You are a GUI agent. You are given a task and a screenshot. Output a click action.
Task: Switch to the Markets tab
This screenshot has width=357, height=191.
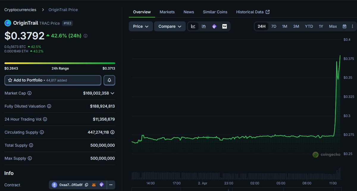(167, 12)
